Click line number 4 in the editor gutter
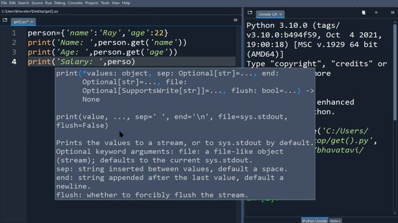Viewport: 398px width, 223px height. click(x=14, y=62)
